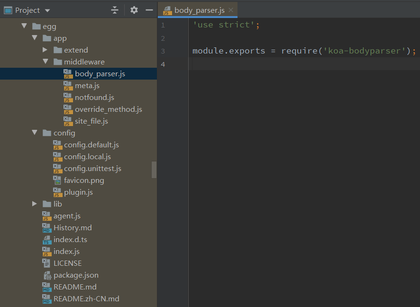Hide the Project tool window
The width and height of the screenshot is (420, 307).
[x=149, y=9]
